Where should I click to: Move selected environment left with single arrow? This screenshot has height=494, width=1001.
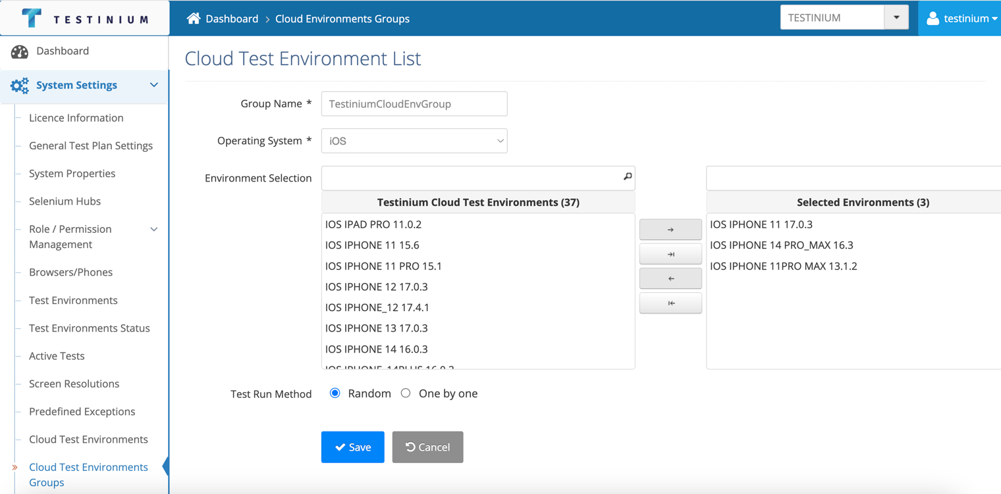[x=670, y=279]
